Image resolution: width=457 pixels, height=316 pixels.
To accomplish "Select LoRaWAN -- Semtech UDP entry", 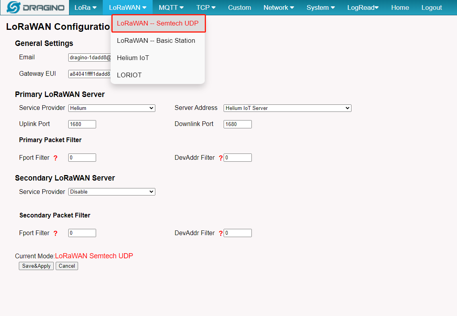I will pos(158,23).
